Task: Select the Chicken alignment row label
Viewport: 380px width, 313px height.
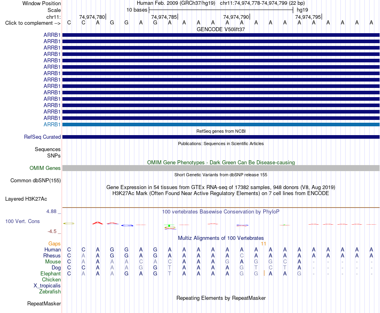Action: tap(51, 280)
